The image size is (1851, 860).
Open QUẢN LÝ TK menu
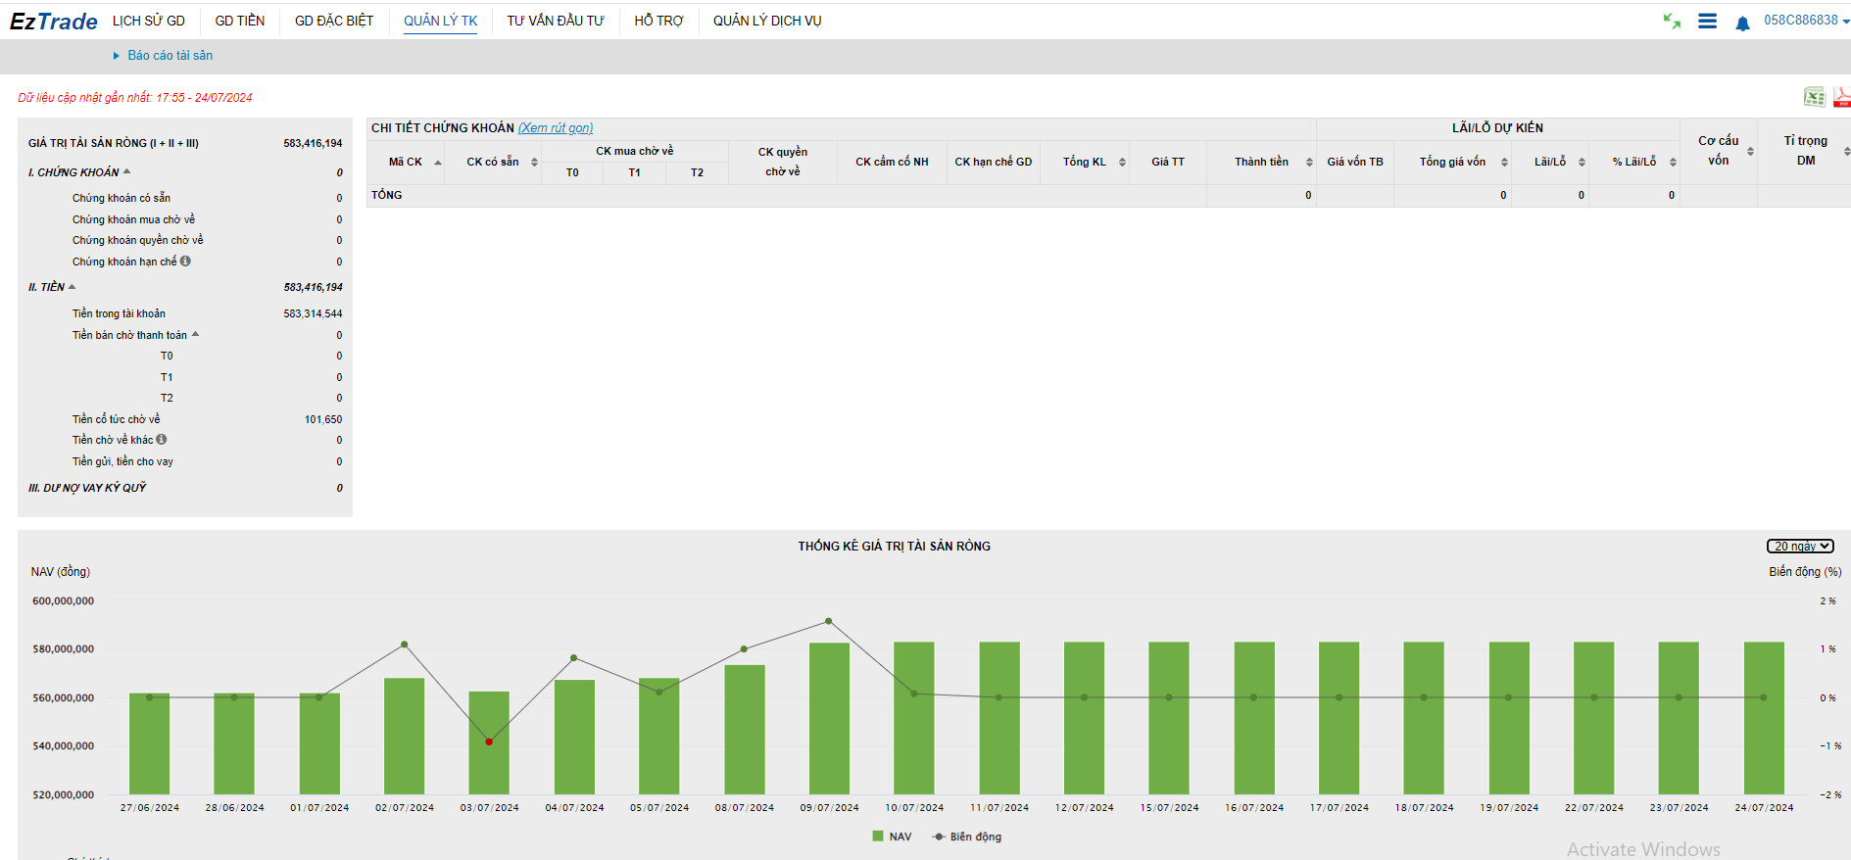[441, 21]
